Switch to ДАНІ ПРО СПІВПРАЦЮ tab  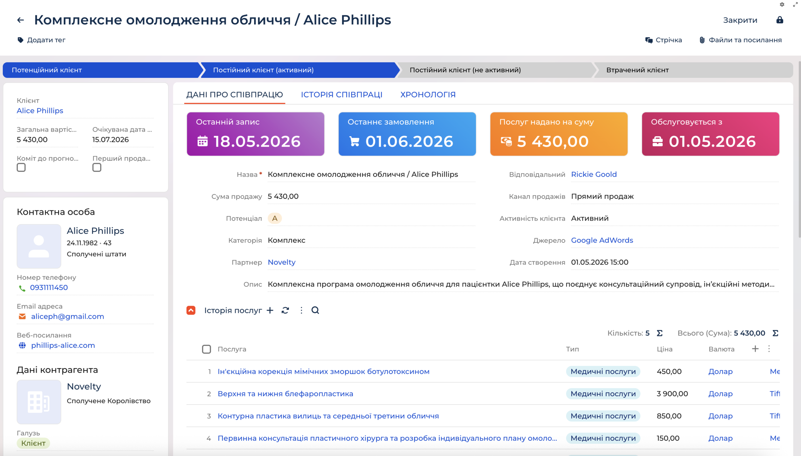[x=234, y=95]
